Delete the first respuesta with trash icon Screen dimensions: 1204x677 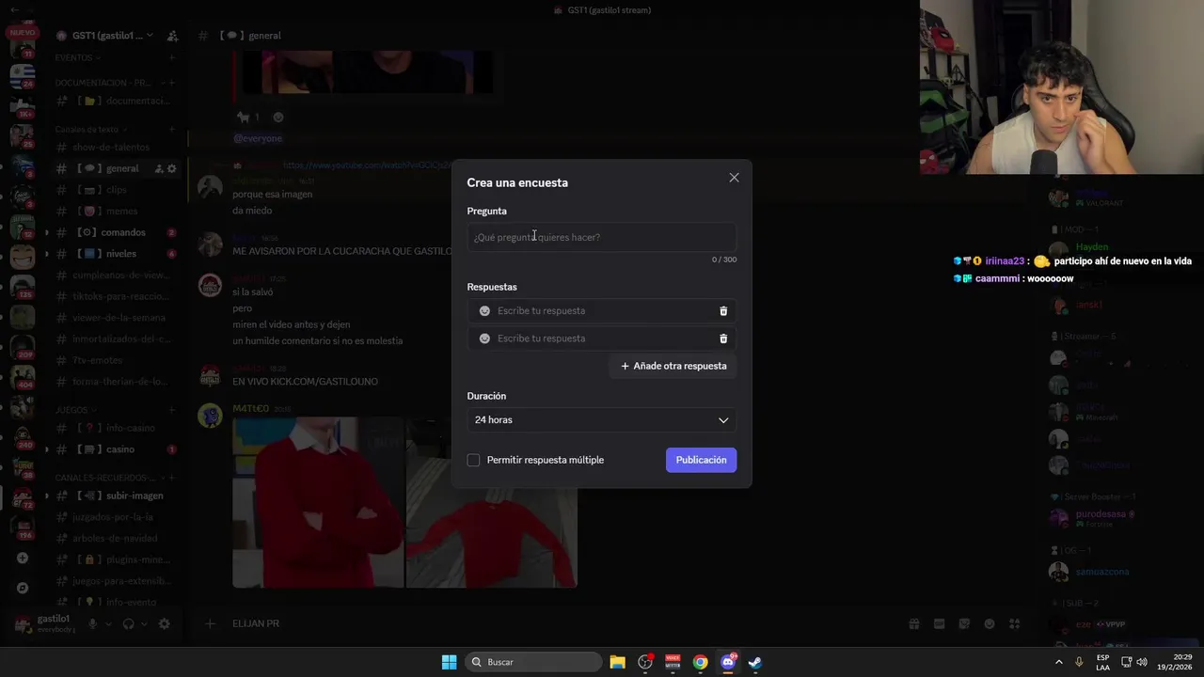(x=723, y=311)
